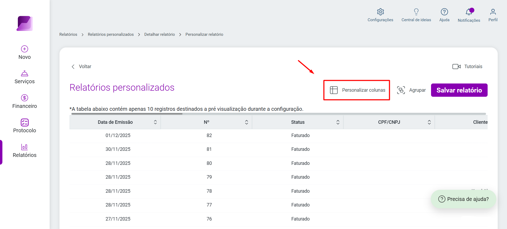Image resolution: width=507 pixels, height=229 pixels.
Task: Click the horizontal table scrollbar thumb
Action: (x=127, y=114)
